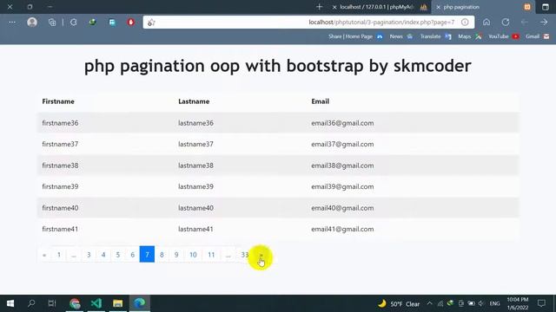Click the orange workspaces icon in tab bar
This screenshot has width=556, height=312.
coord(527,7)
